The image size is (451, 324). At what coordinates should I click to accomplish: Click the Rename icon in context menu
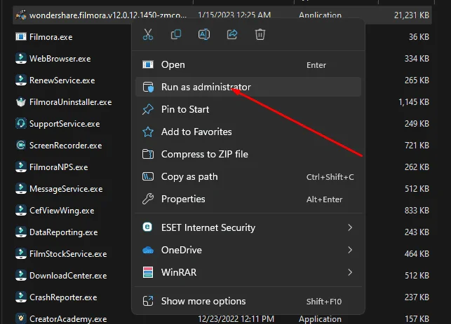pyautogui.click(x=204, y=34)
